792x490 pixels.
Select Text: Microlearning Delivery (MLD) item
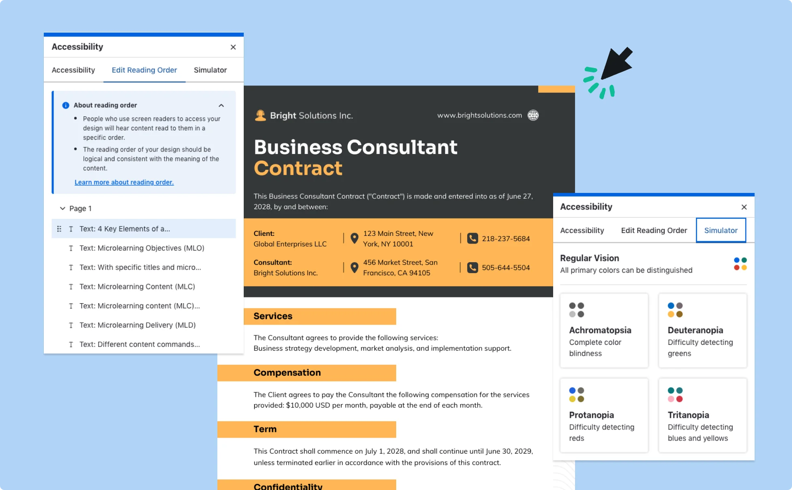click(137, 324)
